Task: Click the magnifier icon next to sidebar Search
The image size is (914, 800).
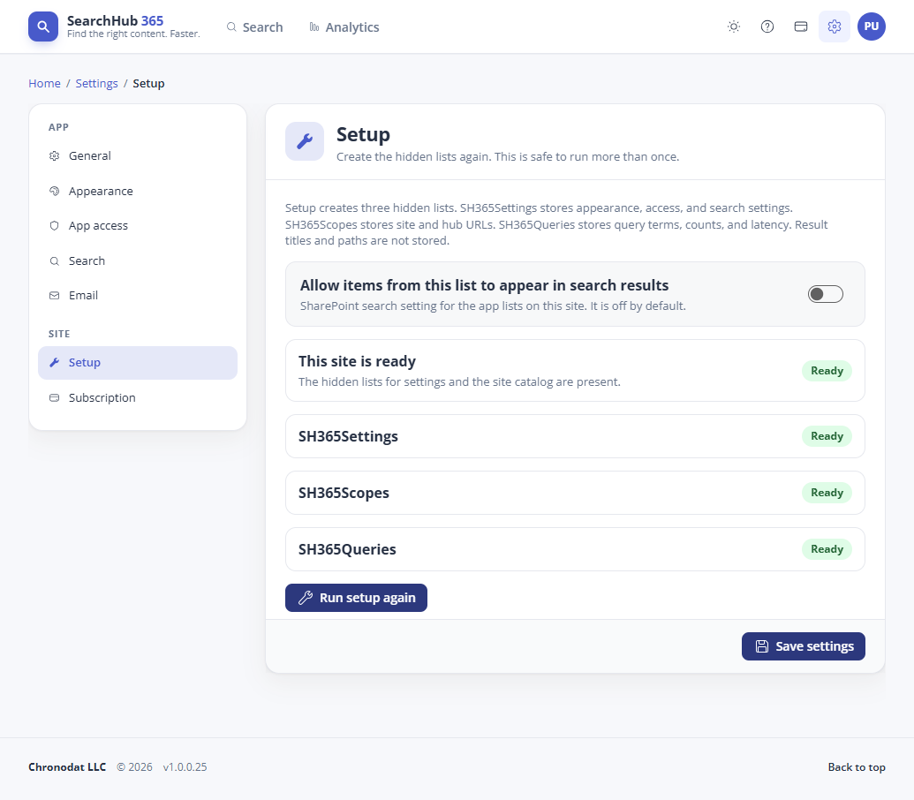Action: (x=54, y=261)
